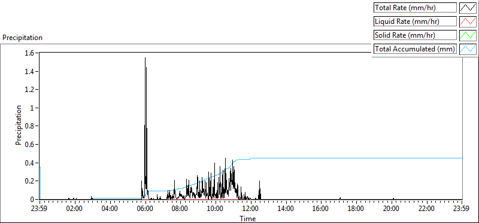Click the Total Accumulated blue line icon
Viewport: 479px width, 223px height.
point(468,49)
